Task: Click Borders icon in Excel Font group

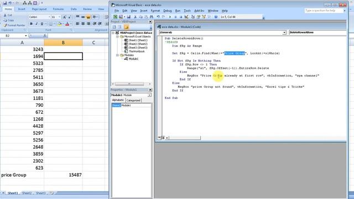Action: [51, 24]
